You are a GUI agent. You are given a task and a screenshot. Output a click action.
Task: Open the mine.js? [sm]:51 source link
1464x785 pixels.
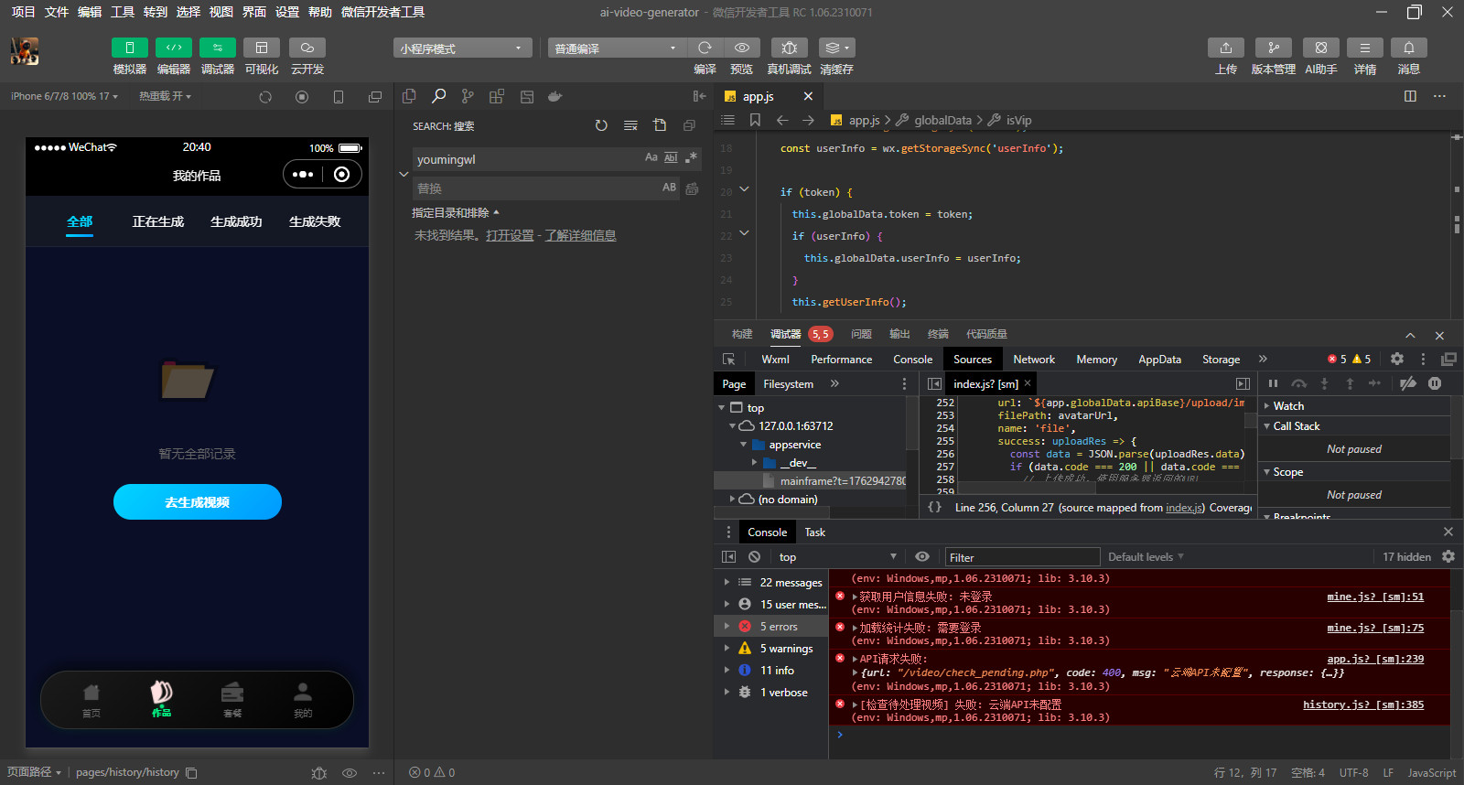pos(1374,597)
